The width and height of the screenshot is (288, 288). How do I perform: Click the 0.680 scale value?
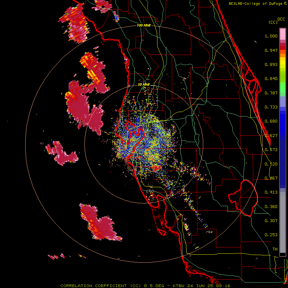(271, 121)
